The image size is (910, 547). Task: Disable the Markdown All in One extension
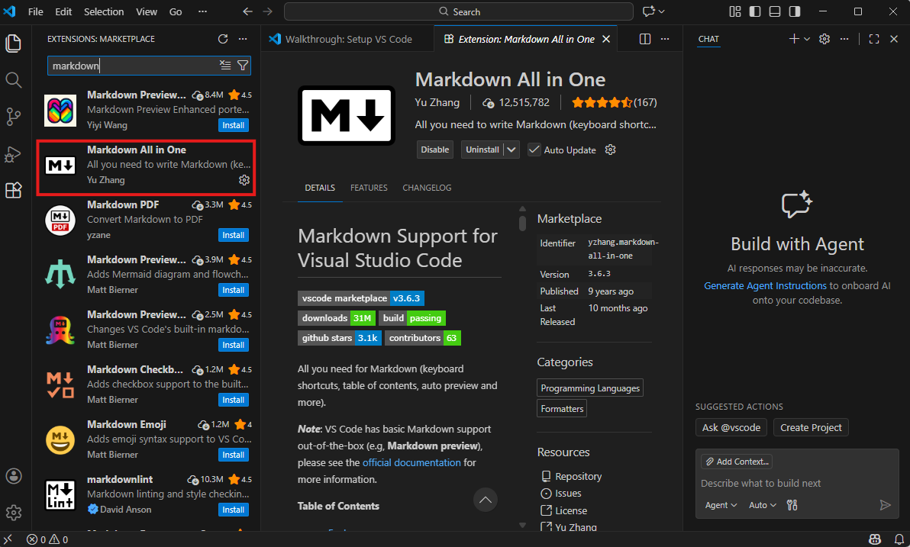point(434,150)
